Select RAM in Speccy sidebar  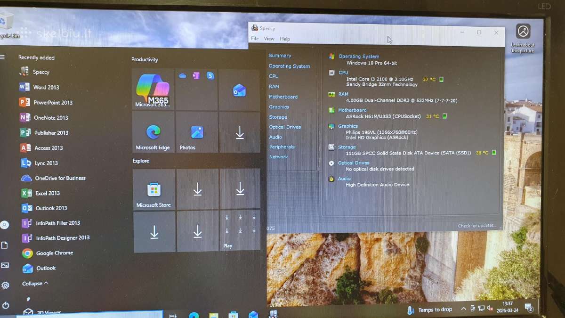(274, 86)
